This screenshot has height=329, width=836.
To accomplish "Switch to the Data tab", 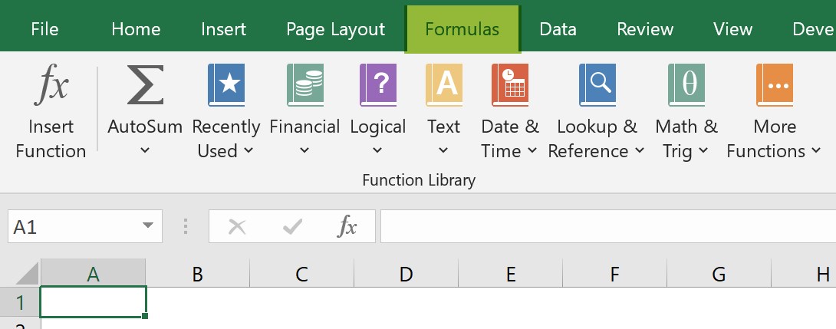I will (x=558, y=29).
